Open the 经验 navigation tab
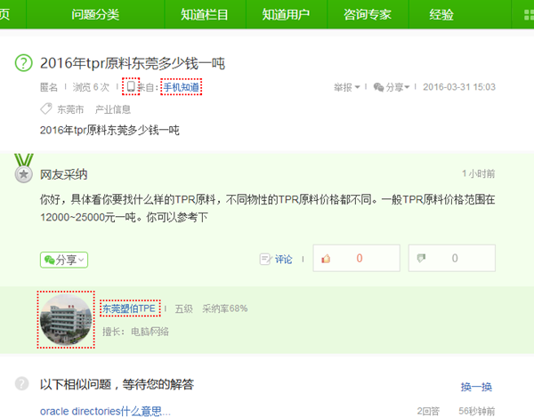 [x=441, y=14]
